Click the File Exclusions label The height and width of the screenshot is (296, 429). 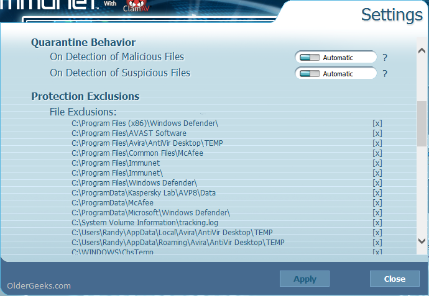[83, 112]
